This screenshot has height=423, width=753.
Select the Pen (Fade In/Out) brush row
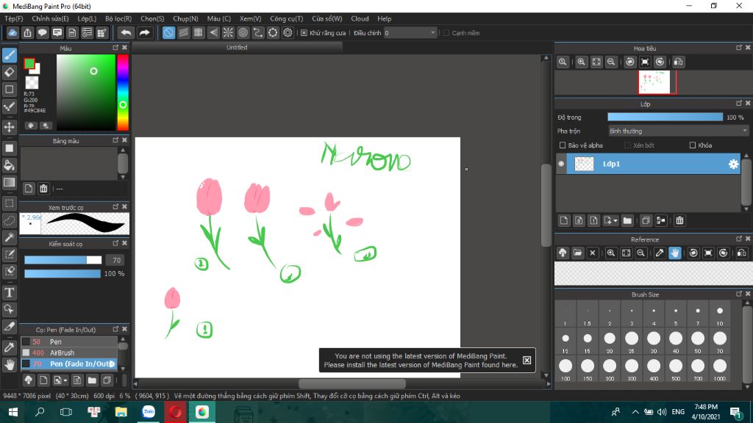coord(69,364)
